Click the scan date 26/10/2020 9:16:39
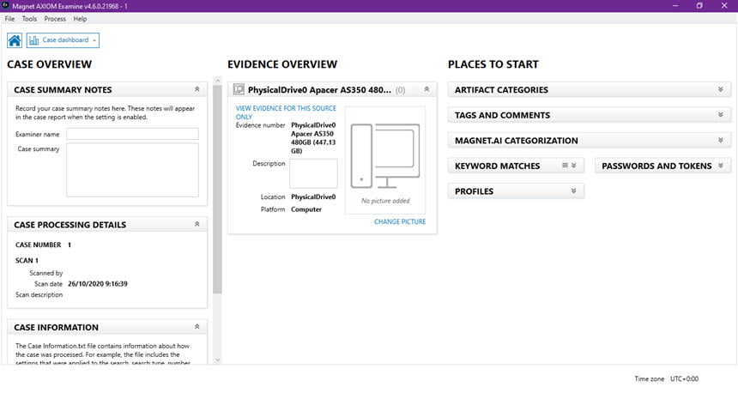Viewport: 738px width, 393px height. coord(98,284)
